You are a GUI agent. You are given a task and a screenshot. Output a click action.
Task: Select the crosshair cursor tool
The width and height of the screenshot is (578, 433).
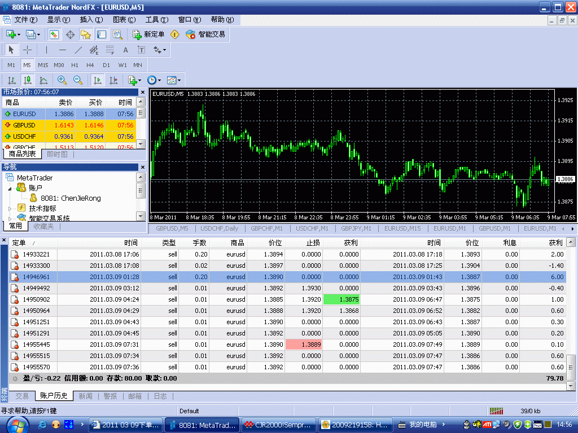(27, 50)
